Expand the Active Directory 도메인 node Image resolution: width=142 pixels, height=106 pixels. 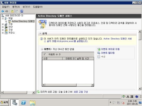pyautogui.click(x=6, y=21)
